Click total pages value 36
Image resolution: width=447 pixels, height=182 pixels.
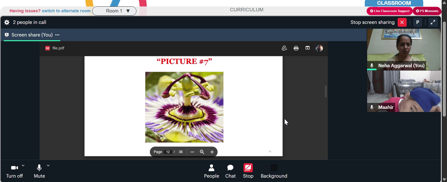point(181,152)
